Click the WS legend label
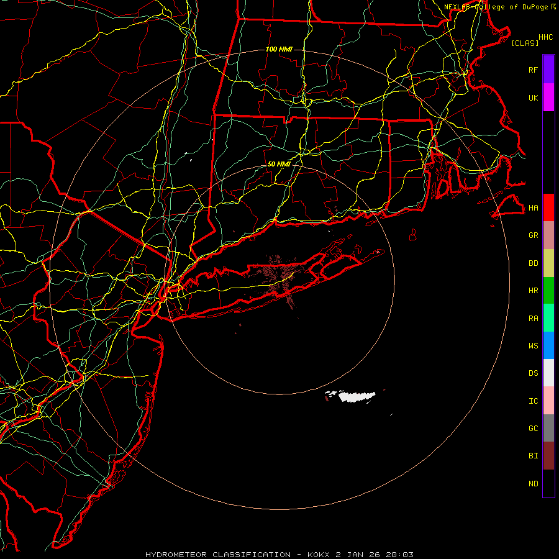The image size is (559, 559). pos(533,346)
